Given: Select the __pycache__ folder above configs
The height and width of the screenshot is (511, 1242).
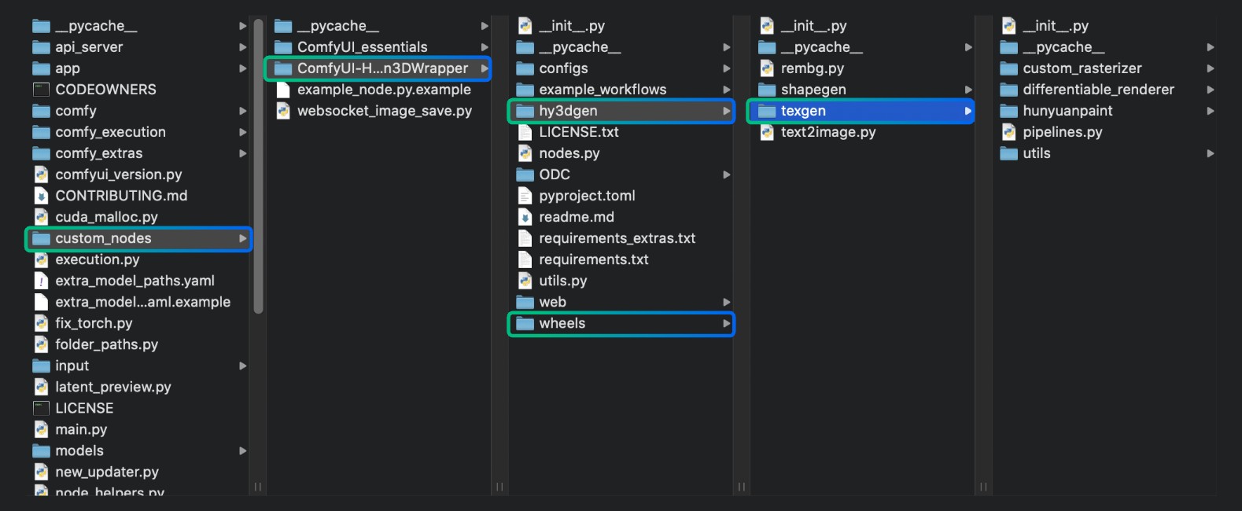Looking at the screenshot, I should click(x=580, y=47).
